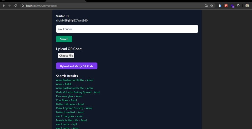Open the Extensions puzzle menu
Image resolution: width=252 pixels, height=129 pixels.
(238, 6)
